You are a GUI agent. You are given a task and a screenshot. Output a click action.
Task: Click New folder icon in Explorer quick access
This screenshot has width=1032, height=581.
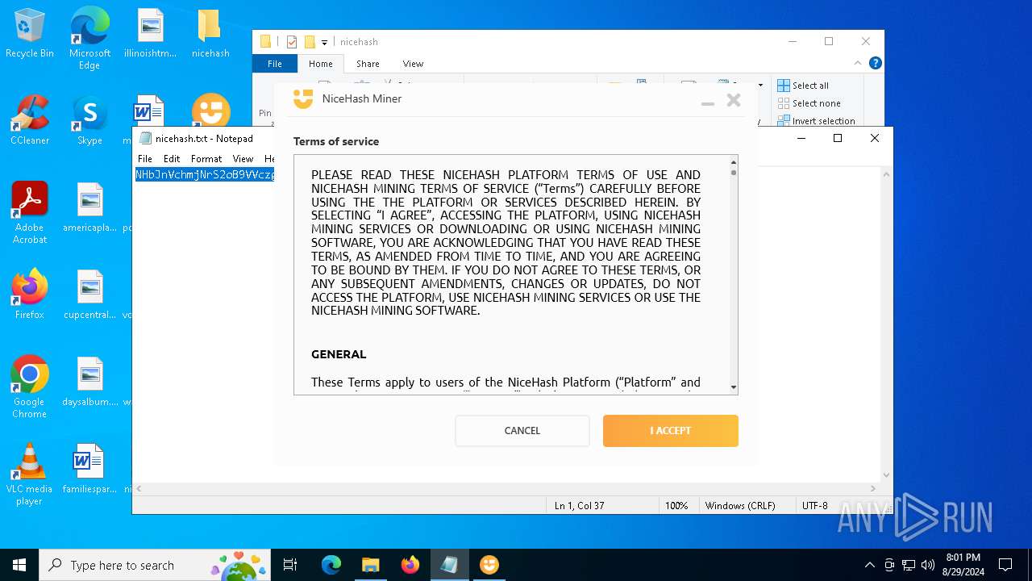[310, 42]
